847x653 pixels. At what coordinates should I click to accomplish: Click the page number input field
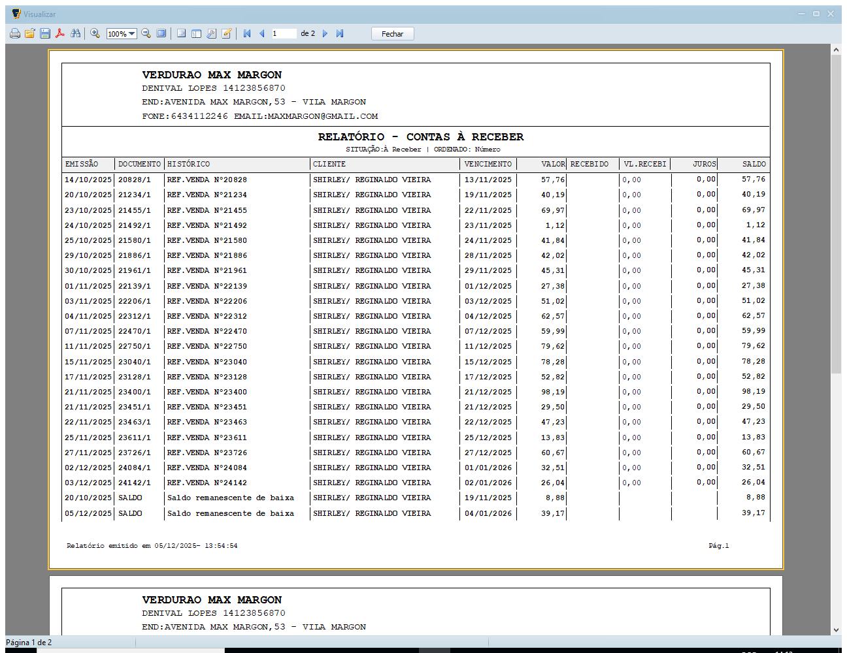coord(284,33)
